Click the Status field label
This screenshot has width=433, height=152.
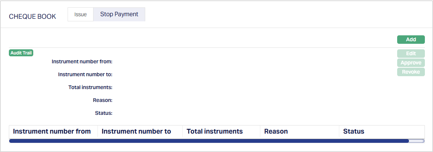[x=103, y=113]
